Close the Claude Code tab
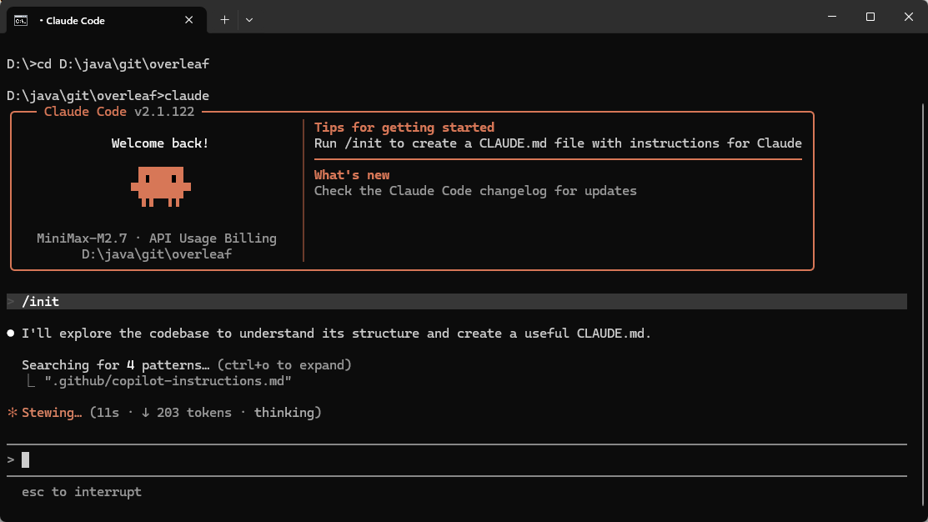This screenshot has height=522, width=928. click(x=188, y=20)
